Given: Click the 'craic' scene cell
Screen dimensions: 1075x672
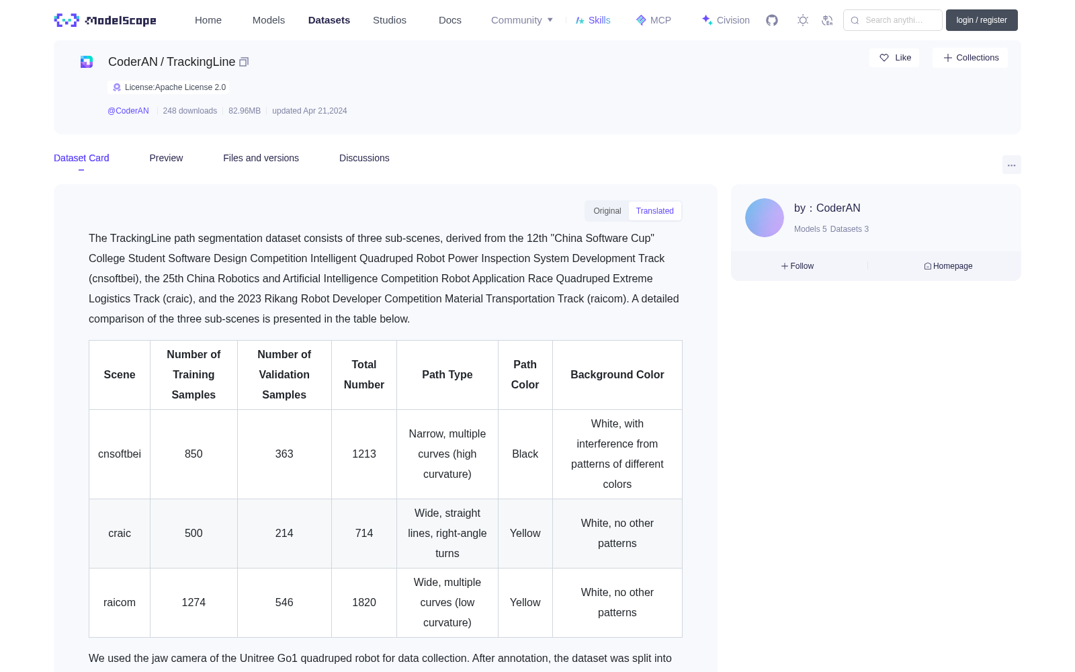Looking at the screenshot, I should [x=120, y=534].
